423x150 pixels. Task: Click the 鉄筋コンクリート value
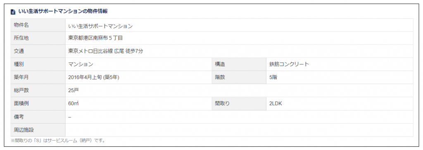[x=289, y=65]
